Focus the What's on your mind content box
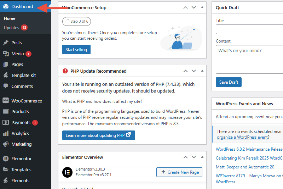283x189 pixels. point(249,59)
